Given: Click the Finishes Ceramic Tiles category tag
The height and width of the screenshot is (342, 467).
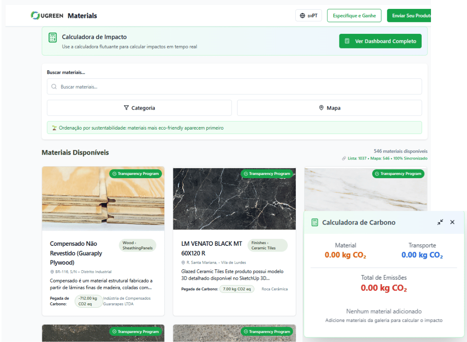Looking at the screenshot, I should 267,245.
